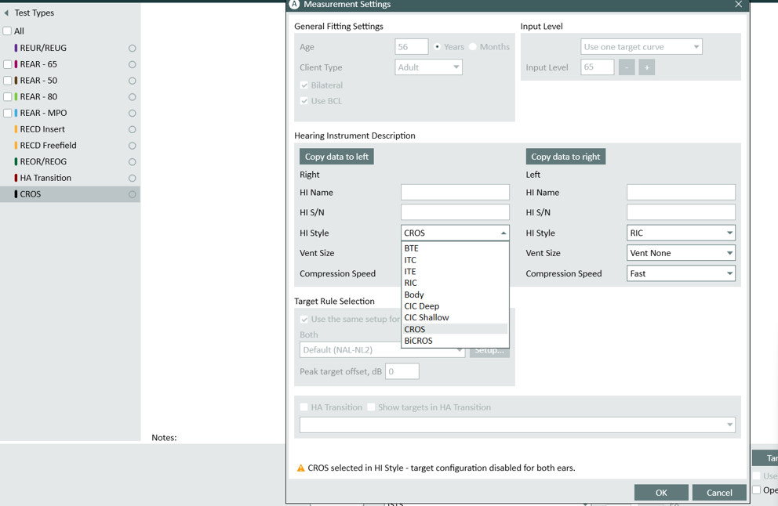Select the REOR/REOG radio circle
Screen dimensions: 778x506
click(132, 161)
